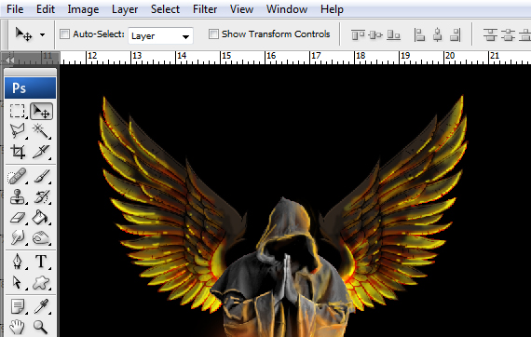Activate the Paint Bucket tool
Image resolution: width=531 pixels, height=337 pixels.
(x=41, y=217)
